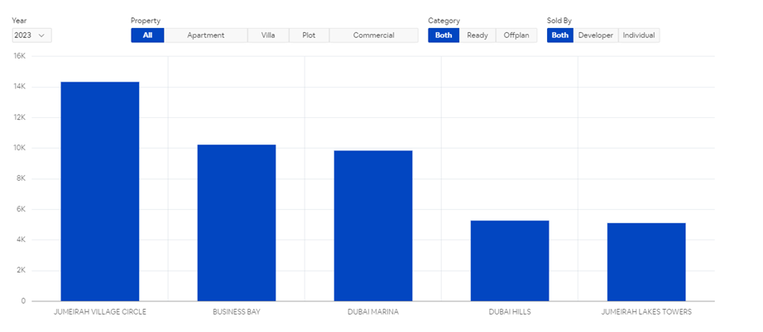Click the Business Bay bar

point(237,223)
